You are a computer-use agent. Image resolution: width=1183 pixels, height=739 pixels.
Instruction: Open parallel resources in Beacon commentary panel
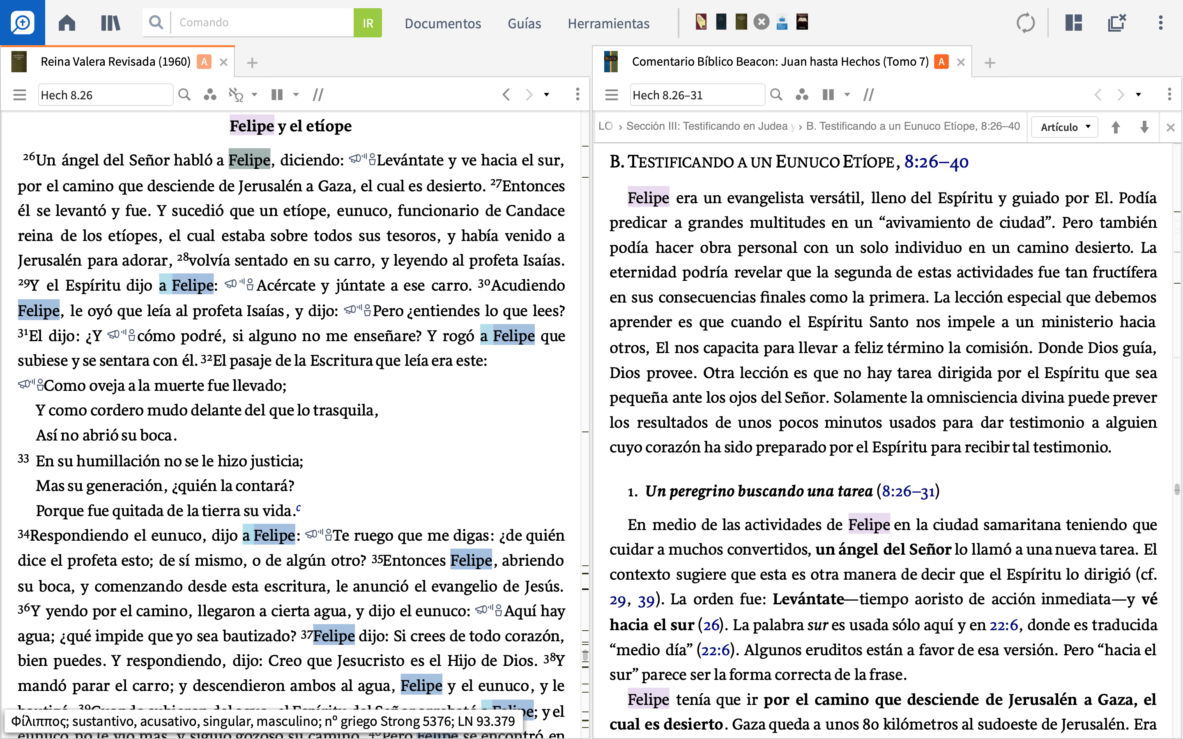click(869, 94)
